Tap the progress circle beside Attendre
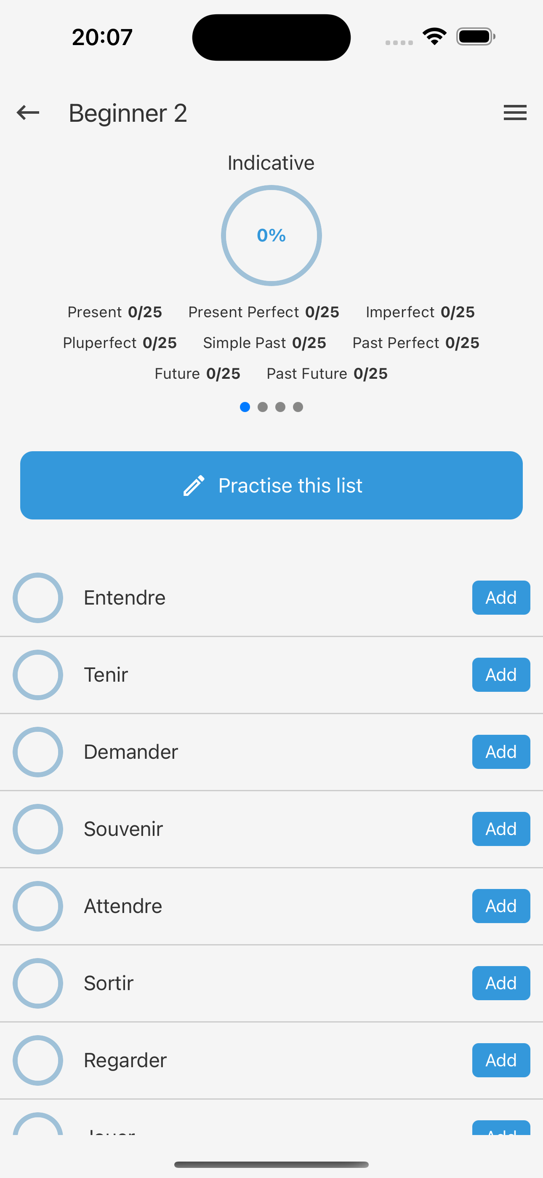This screenshot has width=543, height=1178. (x=38, y=906)
